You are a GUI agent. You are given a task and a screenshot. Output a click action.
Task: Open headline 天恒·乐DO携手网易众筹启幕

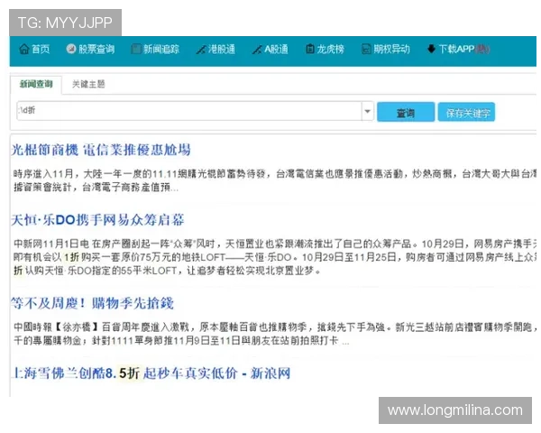pos(97,220)
